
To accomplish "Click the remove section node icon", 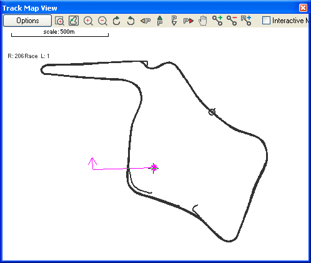I will [x=232, y=21].
